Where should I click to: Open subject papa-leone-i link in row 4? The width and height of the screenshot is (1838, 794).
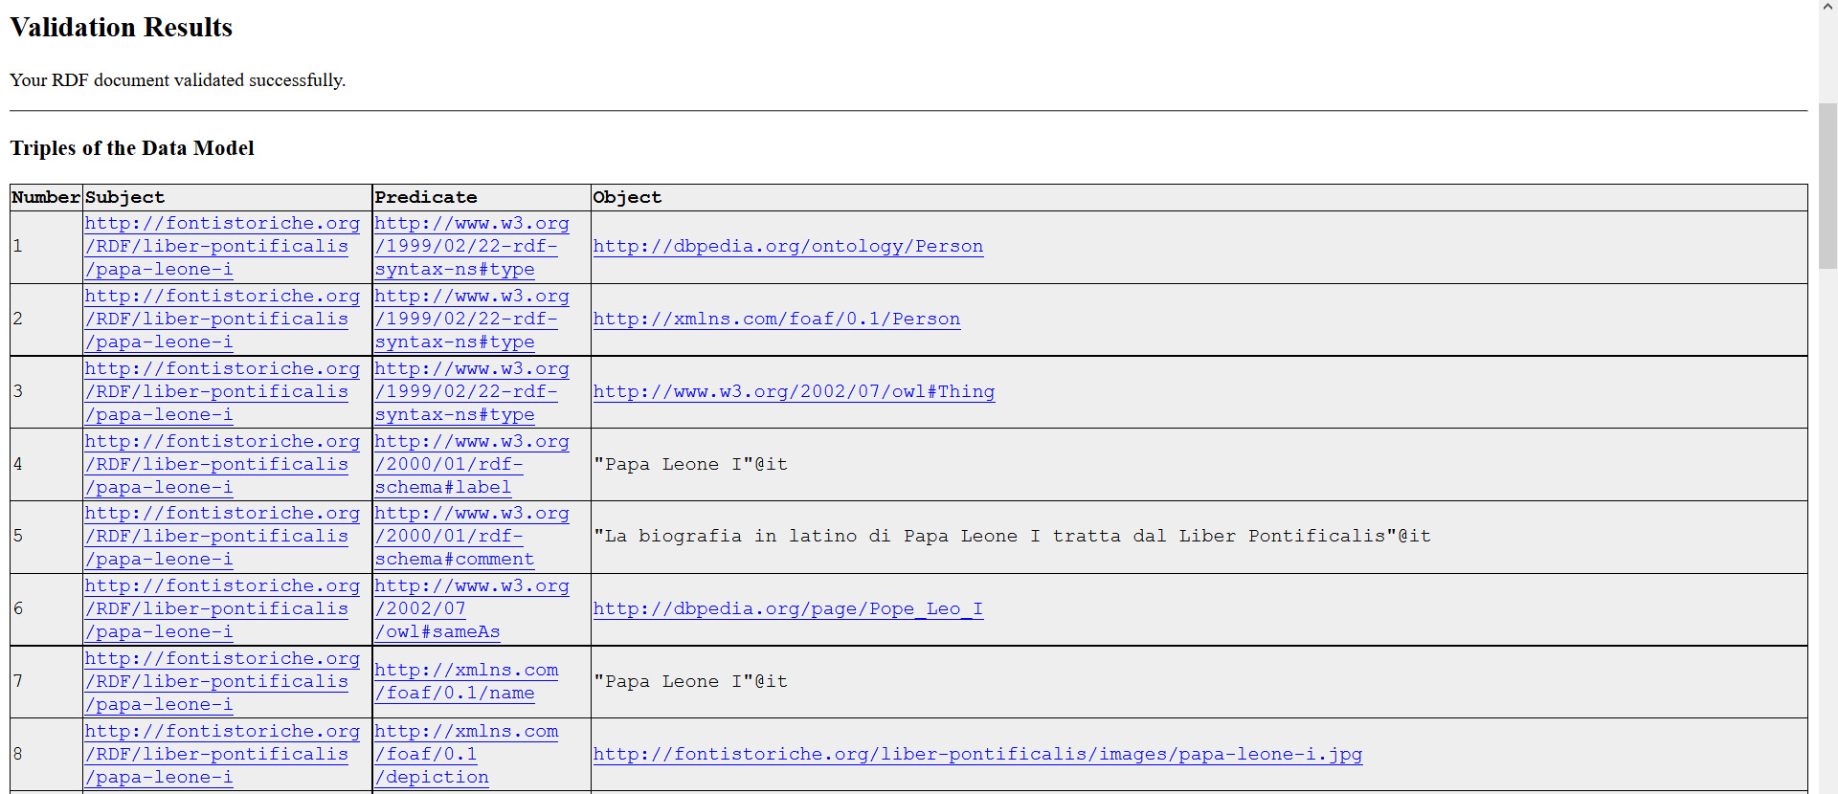pyautogui.click(x=222, y=465)
